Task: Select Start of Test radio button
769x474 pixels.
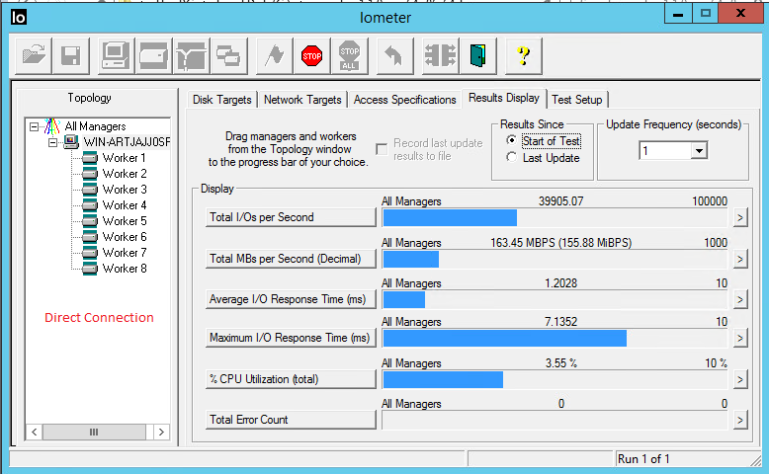Action: pos(511,140)
